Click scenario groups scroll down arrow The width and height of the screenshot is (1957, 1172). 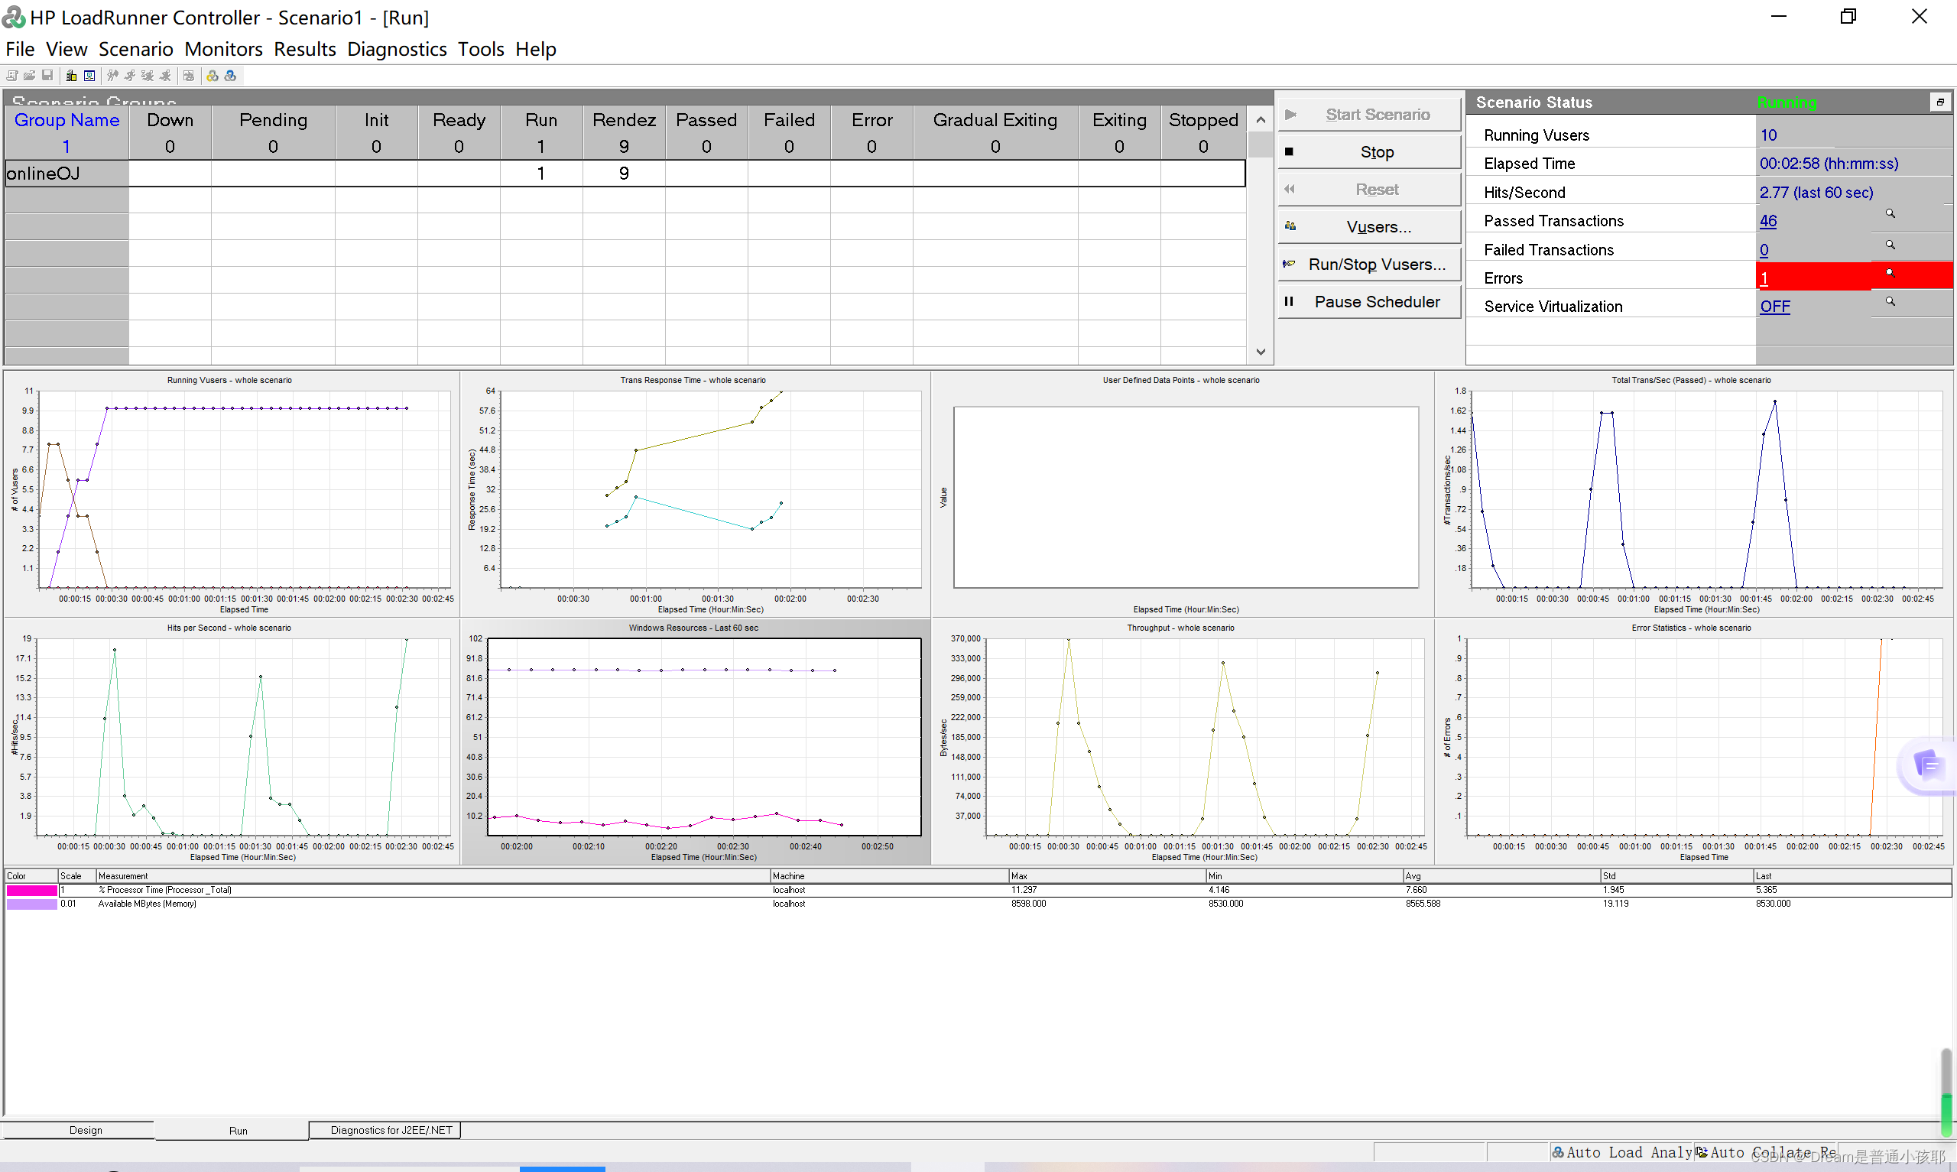(1261, 352)
